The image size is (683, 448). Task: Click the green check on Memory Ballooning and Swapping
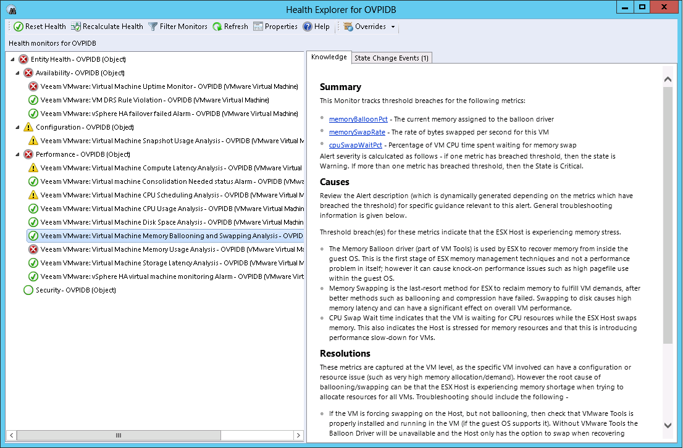point(33,236)
